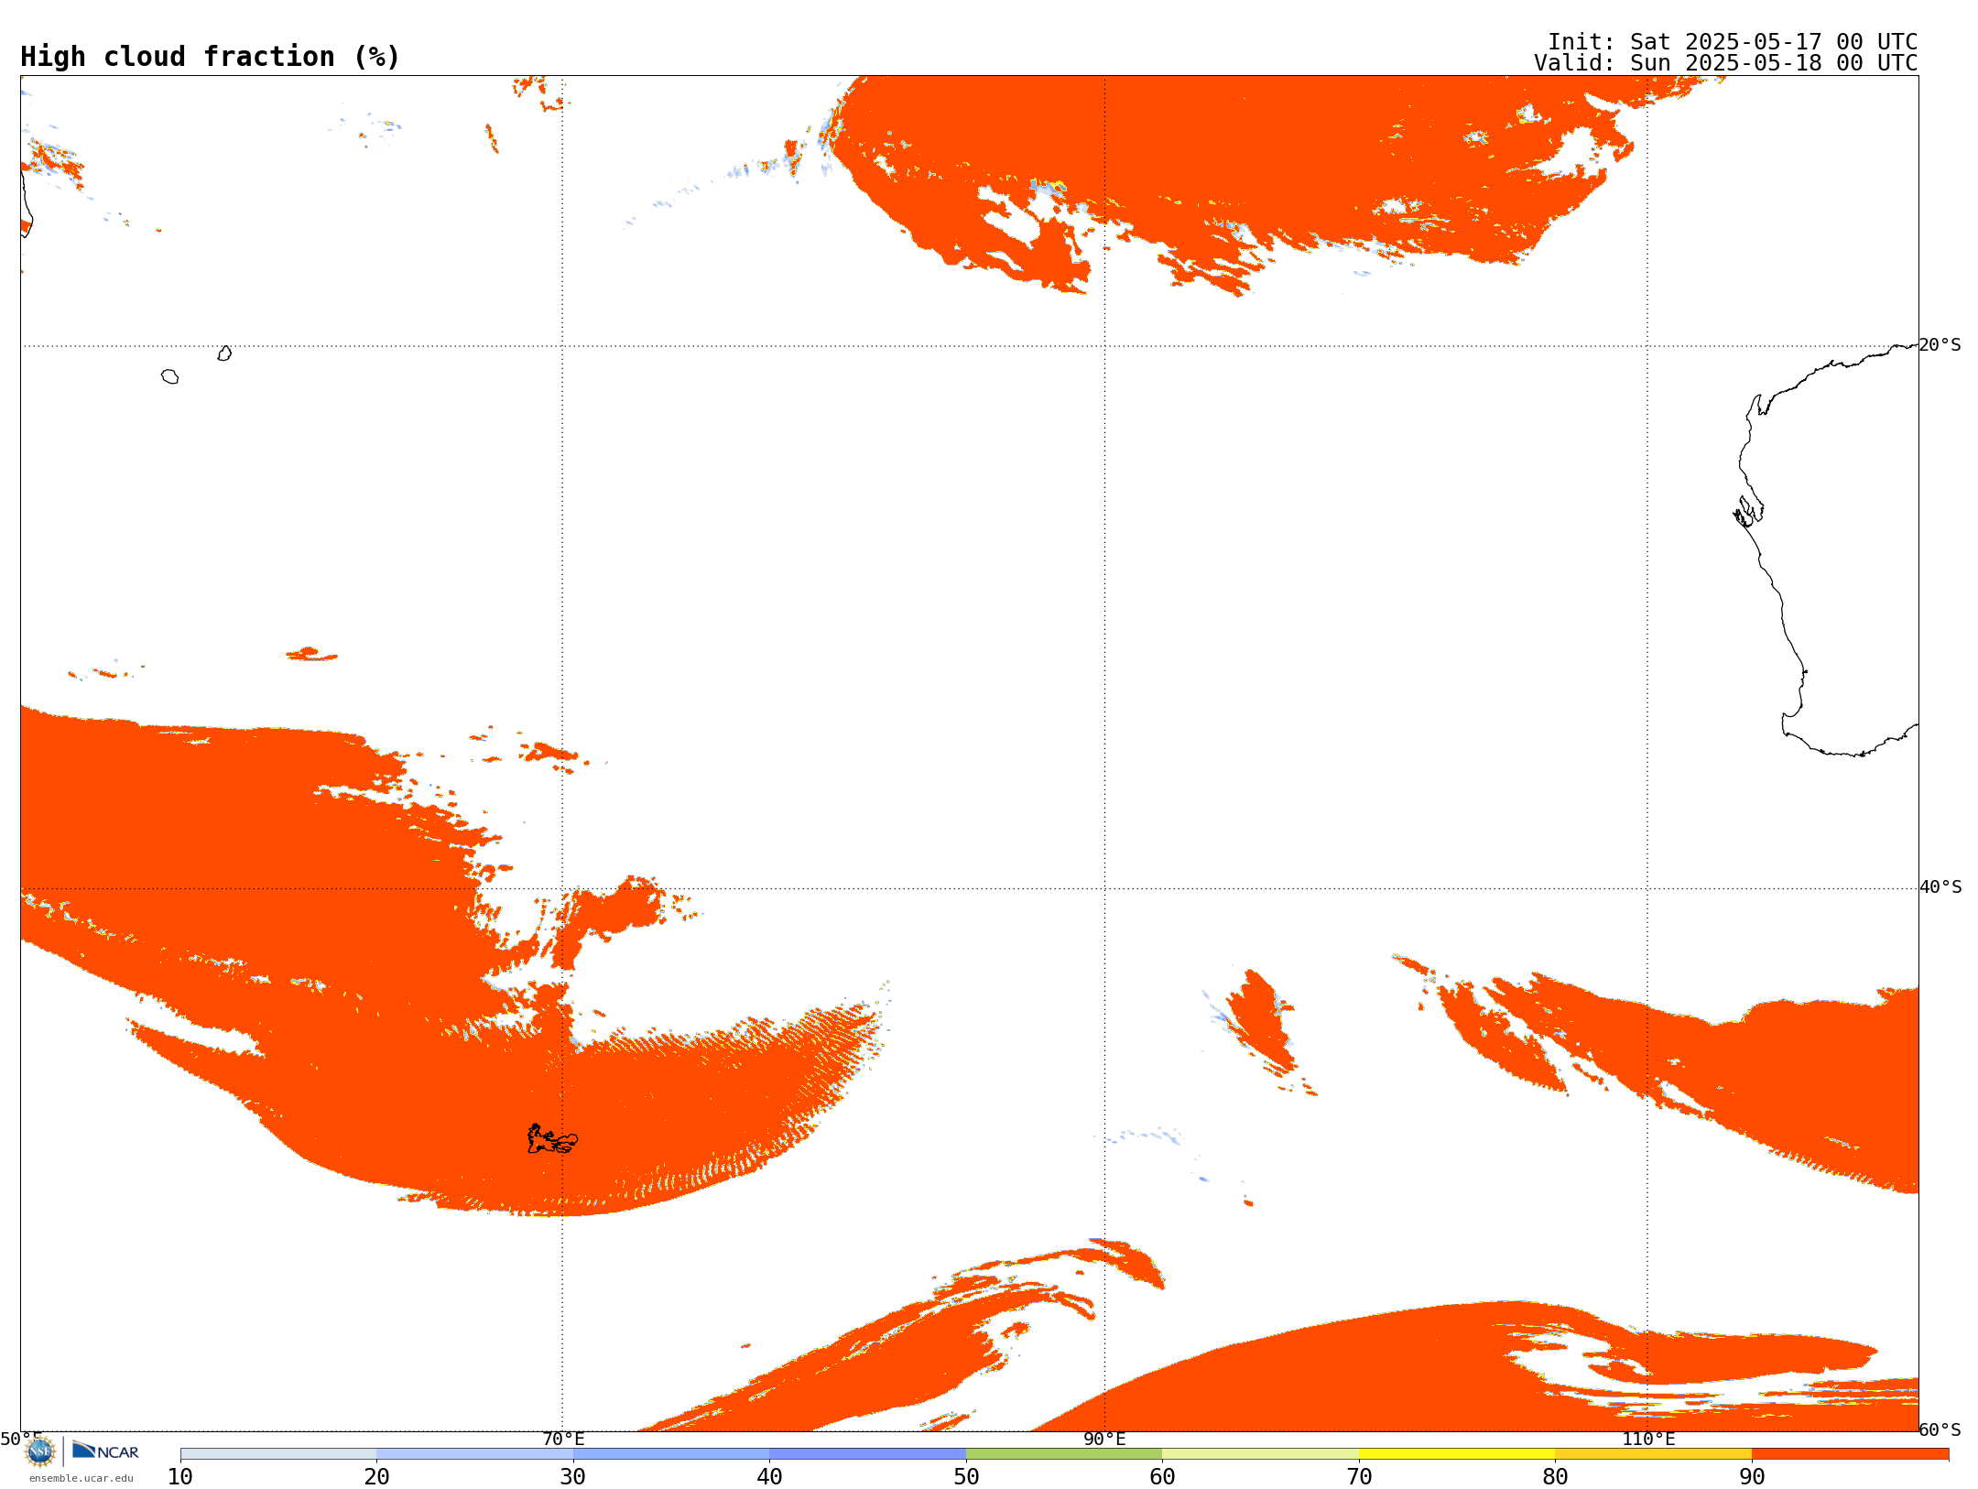Screen dimensions: 1978x1489
Task: Click the 50°E longitude label
Action: 21,1440
